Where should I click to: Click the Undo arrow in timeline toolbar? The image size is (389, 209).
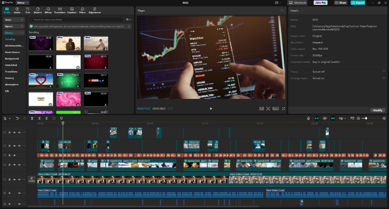click(17, 118)
